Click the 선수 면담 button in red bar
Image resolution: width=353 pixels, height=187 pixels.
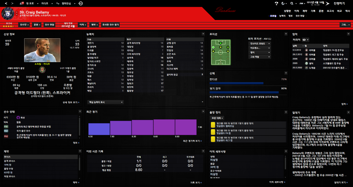(x=50, y=25)
